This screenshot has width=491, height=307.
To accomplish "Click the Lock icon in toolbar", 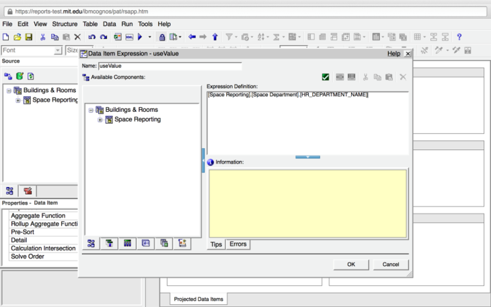I will pyautogui.click(x=162, y=37).
